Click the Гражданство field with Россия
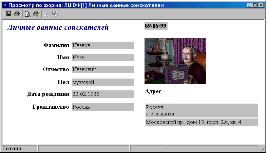This screenshot has width=267, height=153. (103, 107)
